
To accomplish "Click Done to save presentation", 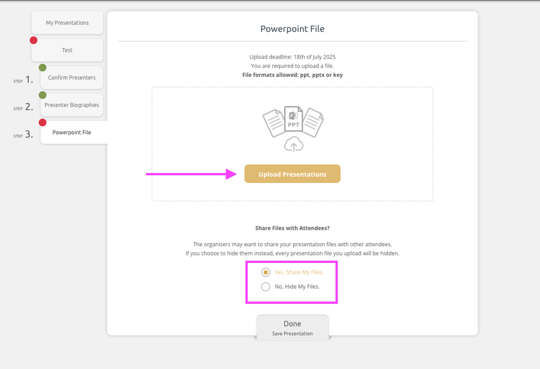I will [x=292, y=327].
